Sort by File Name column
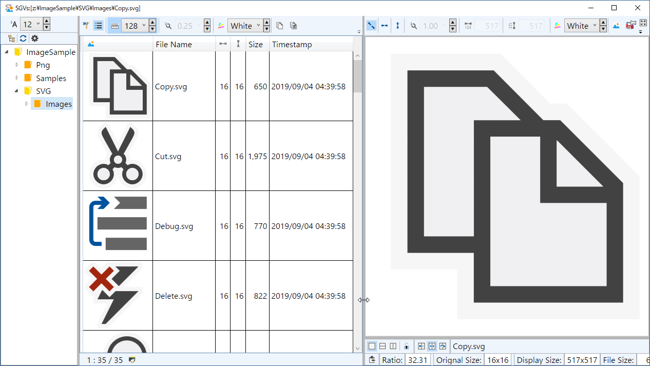Screen dimensions: 650x366 pyautogui.click(x=174, y=44)
